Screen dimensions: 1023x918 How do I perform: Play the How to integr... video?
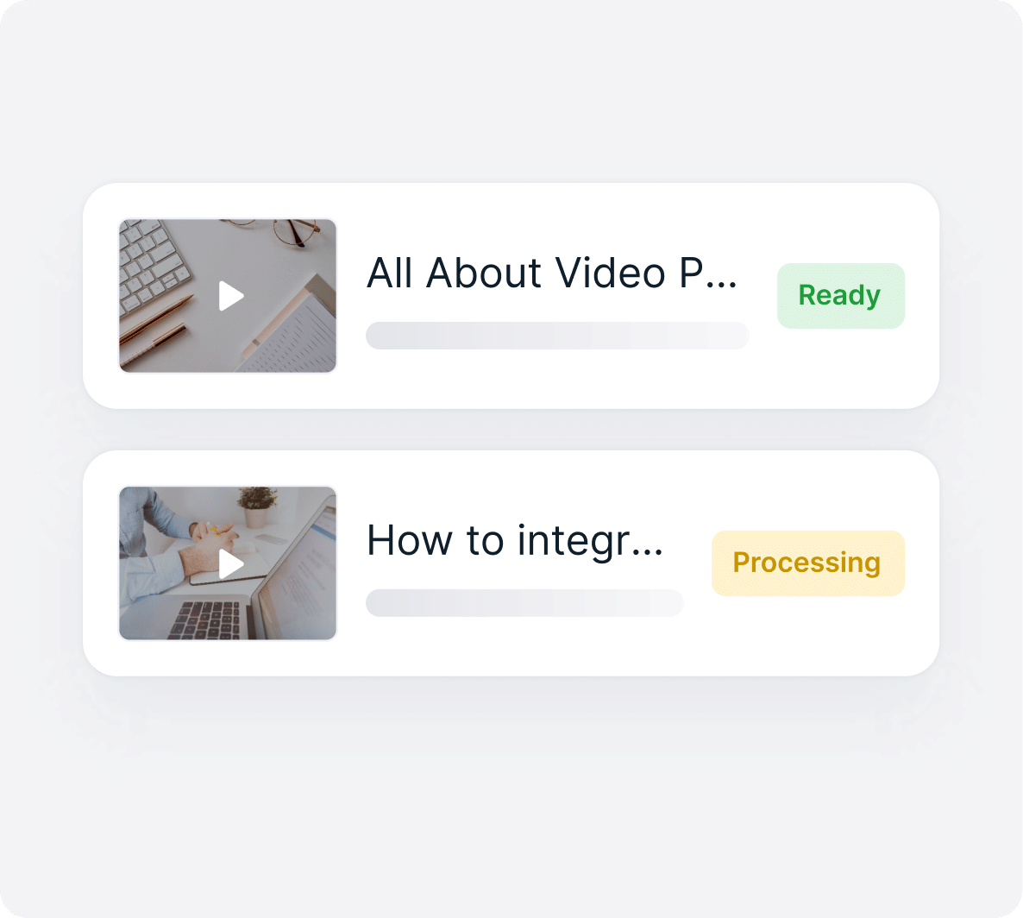[231, 564]
